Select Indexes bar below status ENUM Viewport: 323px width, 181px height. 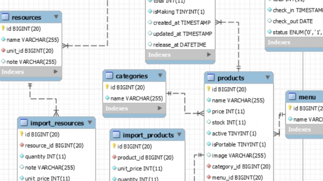pyautogui.click(x=294, y=42)
